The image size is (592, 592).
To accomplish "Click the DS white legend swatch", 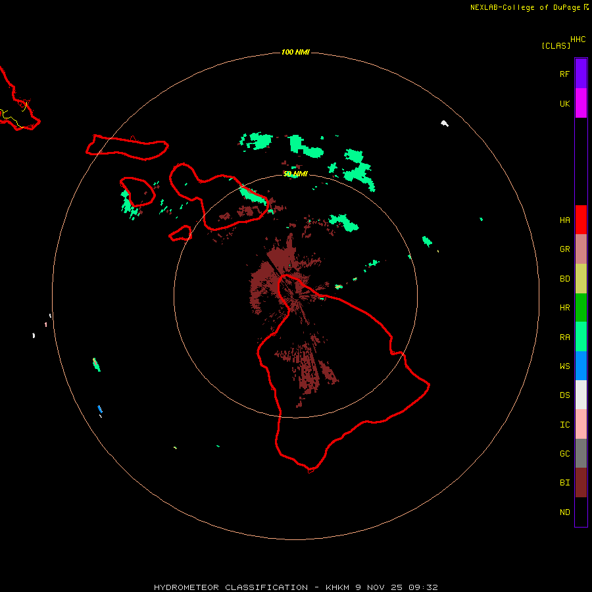I will [x=581, y=395].
